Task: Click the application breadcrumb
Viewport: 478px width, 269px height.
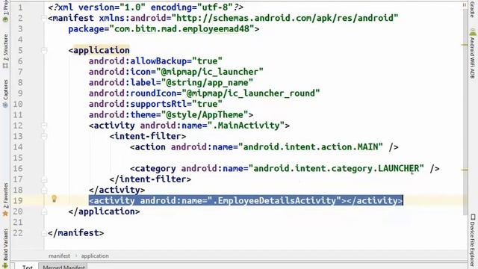Action: [95, 256]
